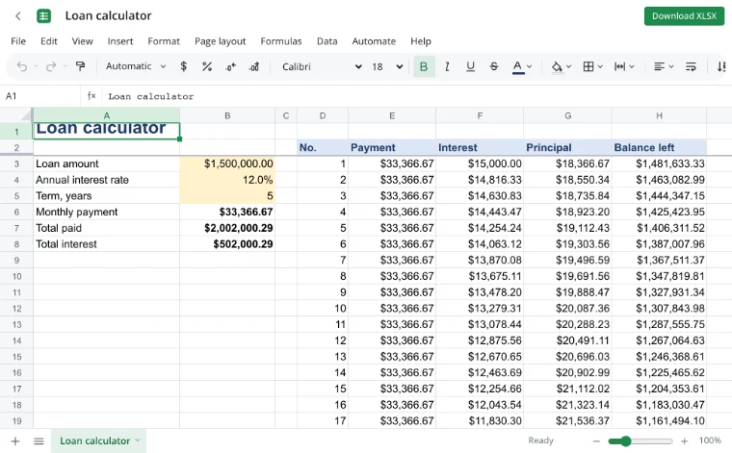Screen dimensions: 732x453
Task: Select row 6 header
Action: tap(16, 212)
